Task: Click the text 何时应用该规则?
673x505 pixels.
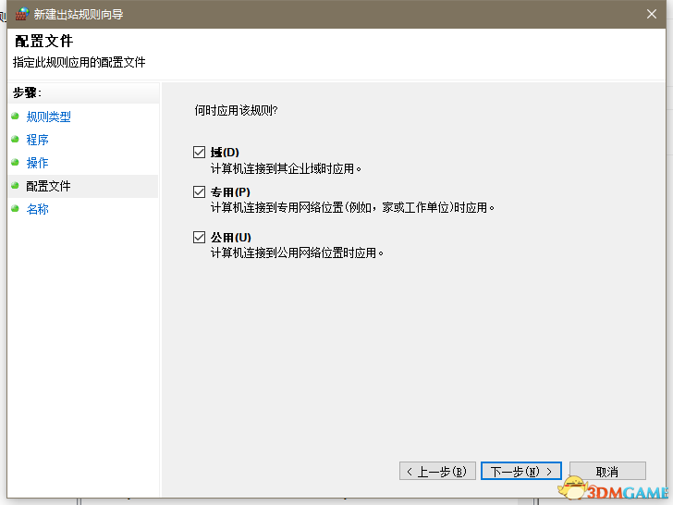Action: pos(237,110)
